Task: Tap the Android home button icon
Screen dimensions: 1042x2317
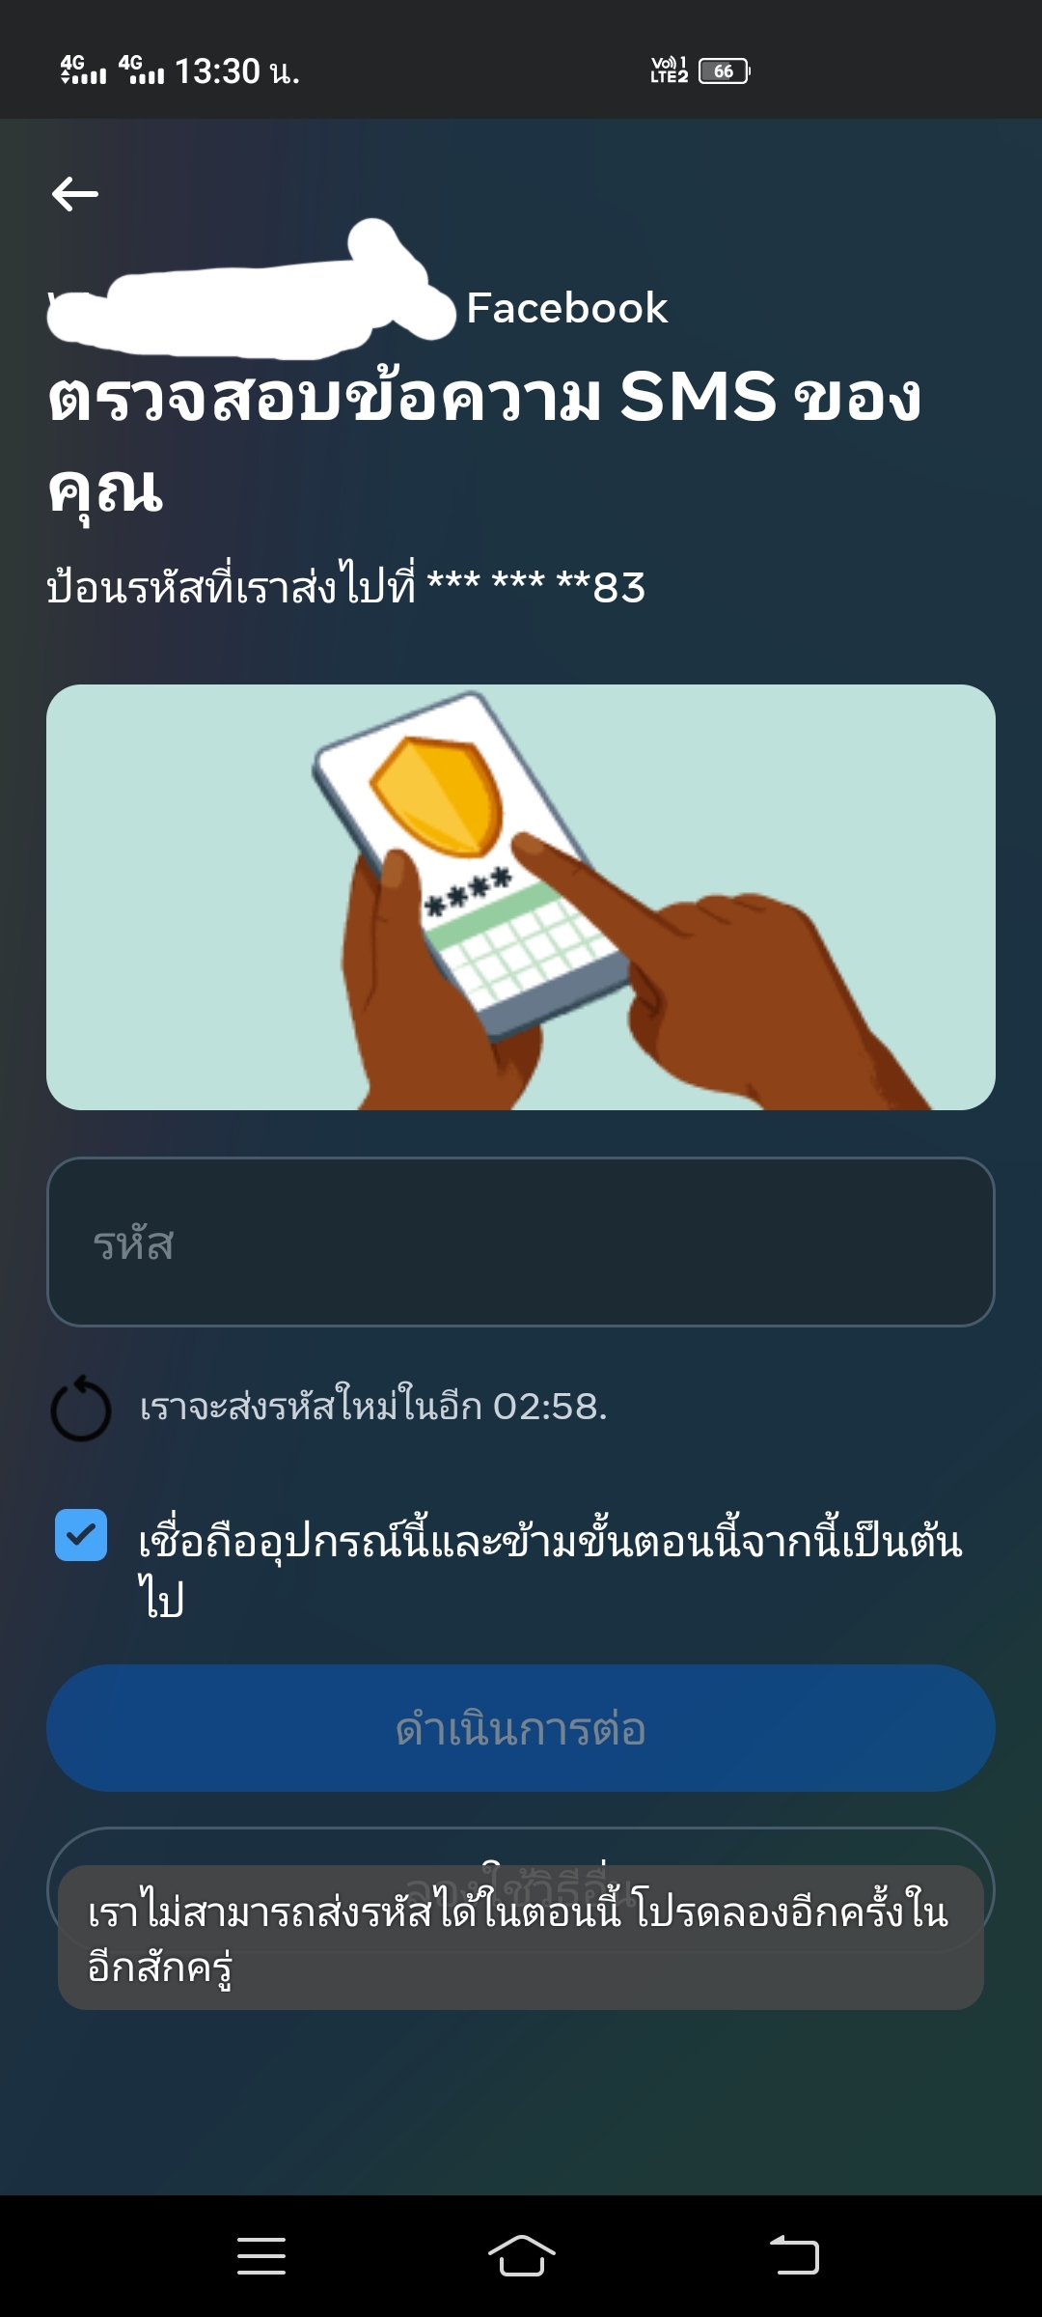Action: (521, 2255)
